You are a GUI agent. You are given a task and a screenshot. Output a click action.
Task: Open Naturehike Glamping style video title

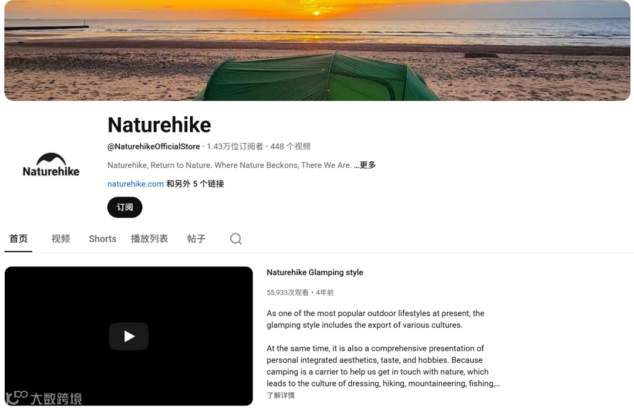pos(315,272)
